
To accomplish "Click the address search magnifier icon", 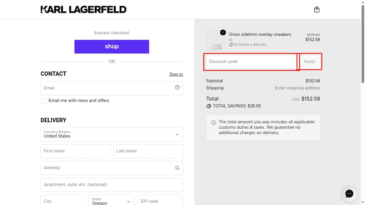I will click(x=177, y=168).
